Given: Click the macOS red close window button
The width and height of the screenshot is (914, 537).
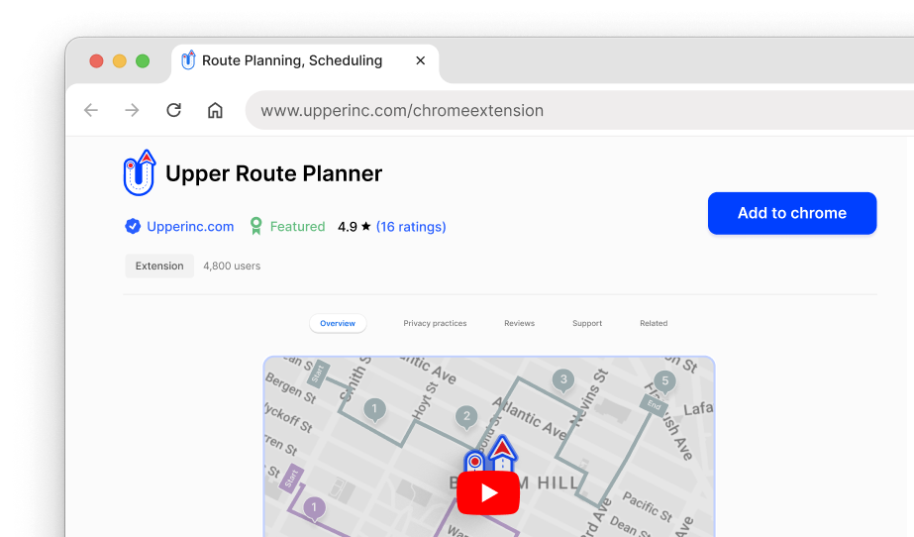Looking at the screenshot, I should (x=96, y=60).
